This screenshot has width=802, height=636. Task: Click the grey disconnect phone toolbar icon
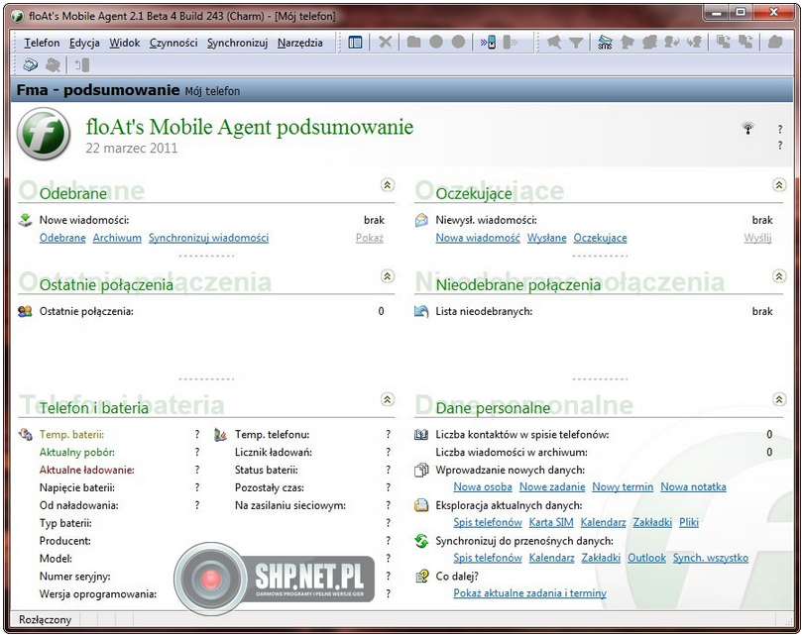[511, 43]
